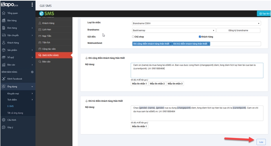
Task: Click the Sản phẩm box icon
Action: pyautogui.click(x=3, y=50)
